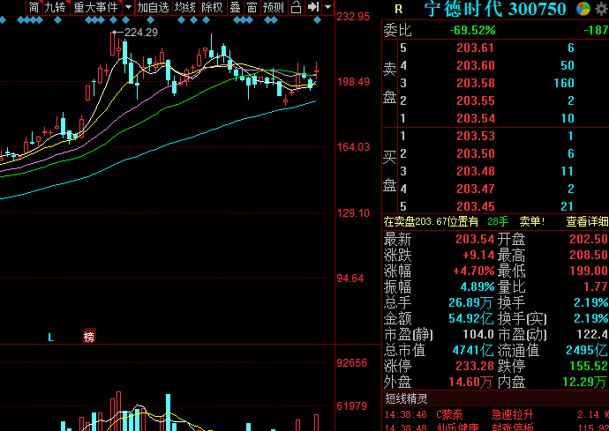Click the 外盘 value 14.60万
Screen dimensions: 609x431
pos(471,383)
